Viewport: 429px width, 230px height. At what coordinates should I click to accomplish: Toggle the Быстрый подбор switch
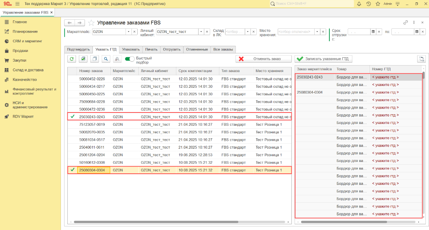click(130, 59)
